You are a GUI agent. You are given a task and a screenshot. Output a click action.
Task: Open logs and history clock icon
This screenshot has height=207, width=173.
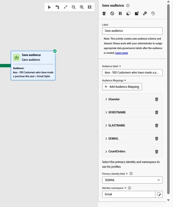(153, 13)
